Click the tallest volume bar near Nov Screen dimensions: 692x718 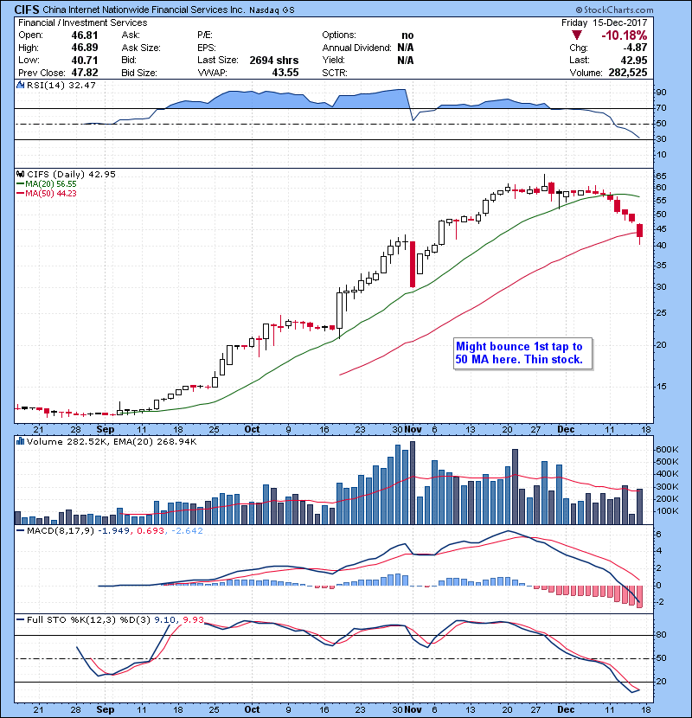pyautogui.click(x=413, y=483)
